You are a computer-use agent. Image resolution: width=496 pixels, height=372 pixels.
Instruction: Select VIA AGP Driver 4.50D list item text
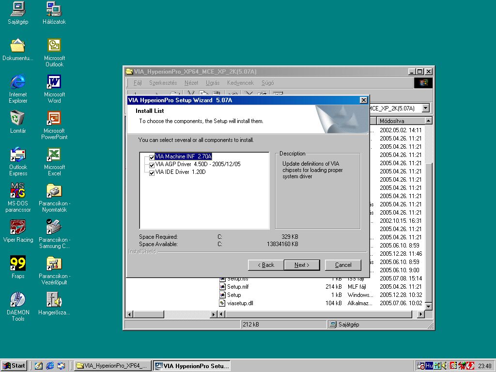click(198, 164)
